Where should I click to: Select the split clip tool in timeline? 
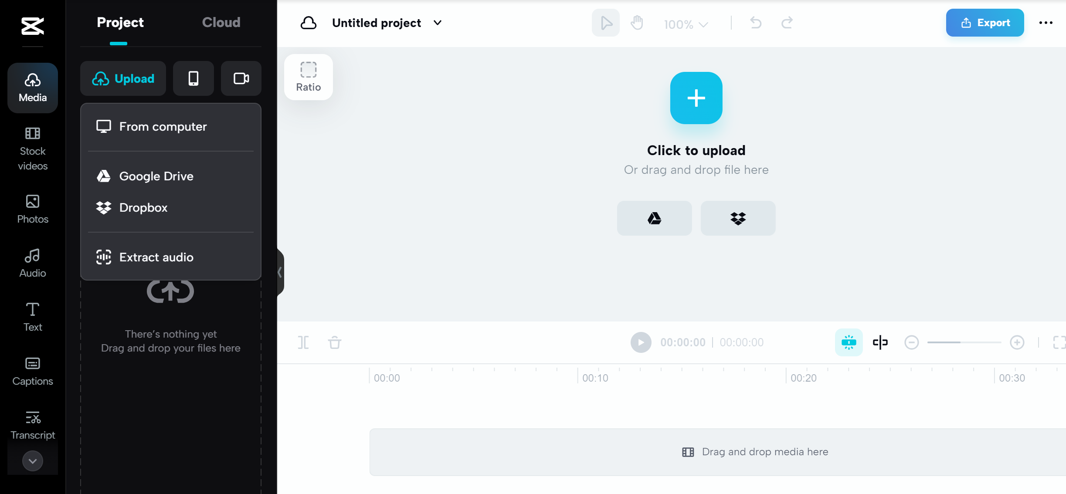pyautogui.click(x=303, y=342)
